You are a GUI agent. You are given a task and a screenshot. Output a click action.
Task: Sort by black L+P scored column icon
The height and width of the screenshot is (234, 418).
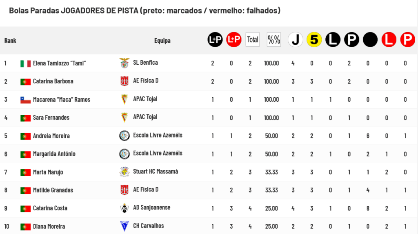[x=215, y=39]
